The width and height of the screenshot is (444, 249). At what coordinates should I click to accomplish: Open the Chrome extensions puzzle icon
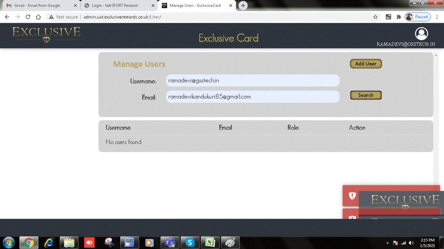[398, 17]
